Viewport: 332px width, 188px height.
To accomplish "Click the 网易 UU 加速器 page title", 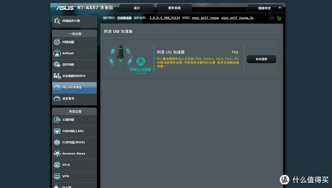I will point(118,32).
